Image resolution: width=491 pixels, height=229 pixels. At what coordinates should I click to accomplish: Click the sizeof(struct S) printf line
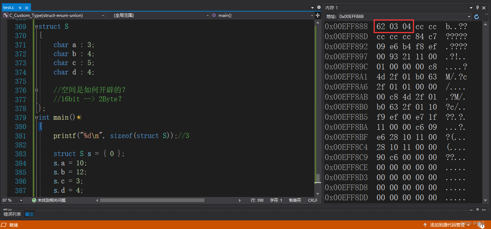[121, 136]
